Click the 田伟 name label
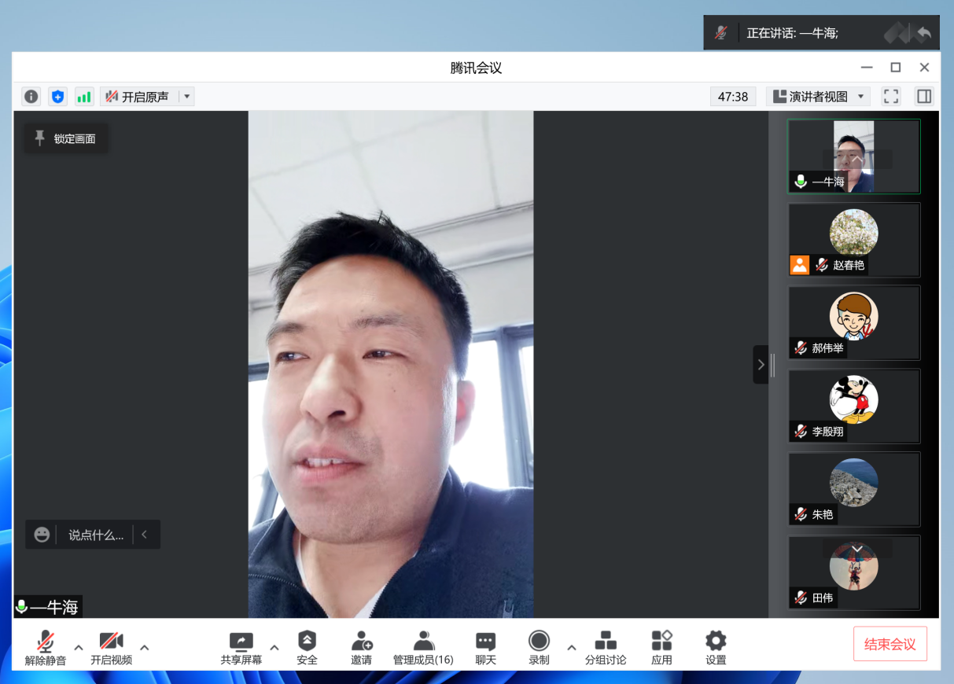Image resolution: width=954 pixels, height=684 pixels. tap(823, 598)
